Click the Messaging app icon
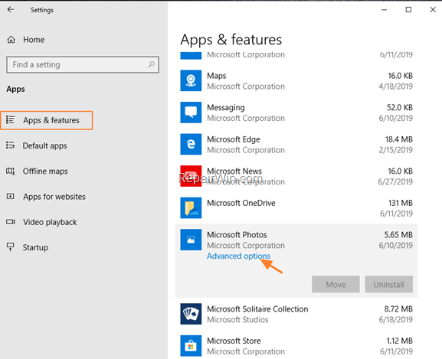Screen dimensions: 442x359 point(191,113)
